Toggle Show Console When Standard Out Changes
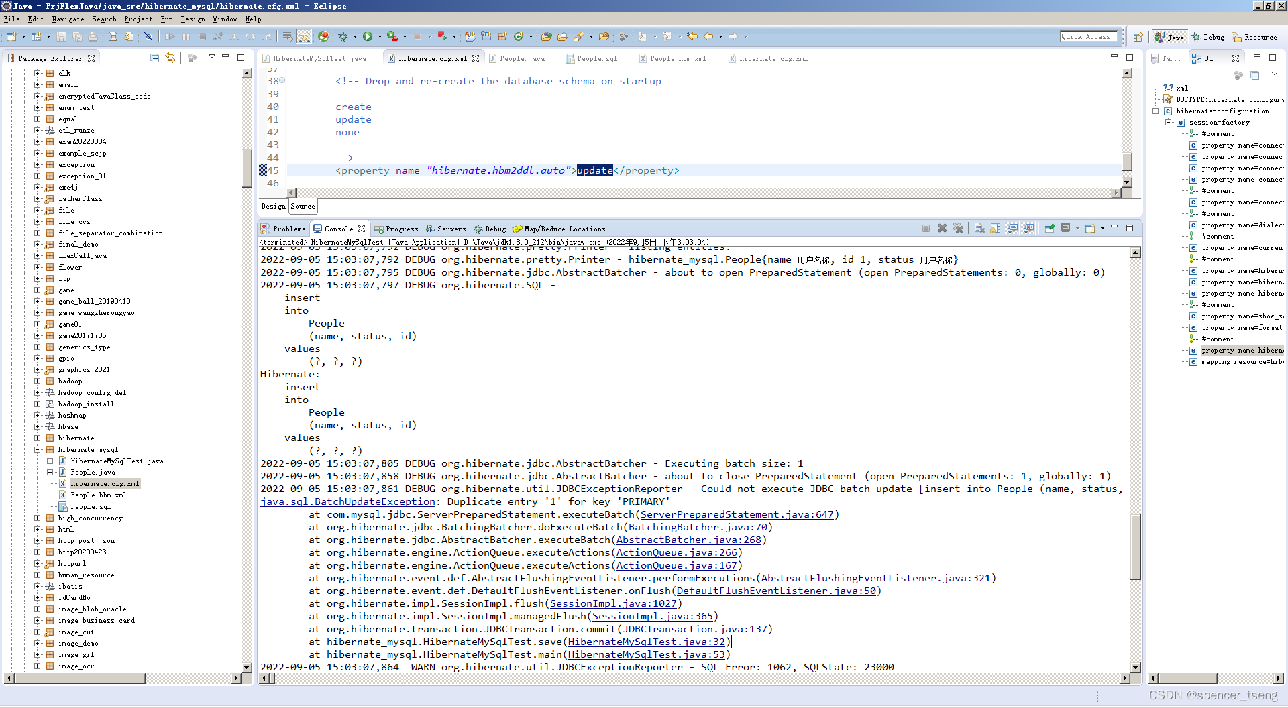1288x708 pixels. (x=1011, y=228)
